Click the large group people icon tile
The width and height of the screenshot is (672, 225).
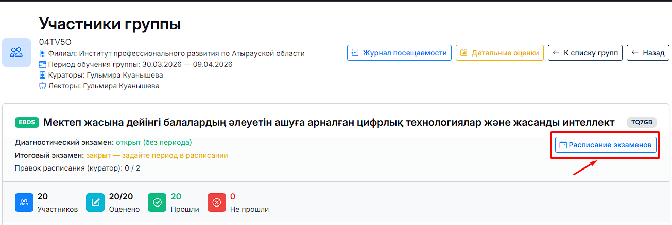click(16, 52)
